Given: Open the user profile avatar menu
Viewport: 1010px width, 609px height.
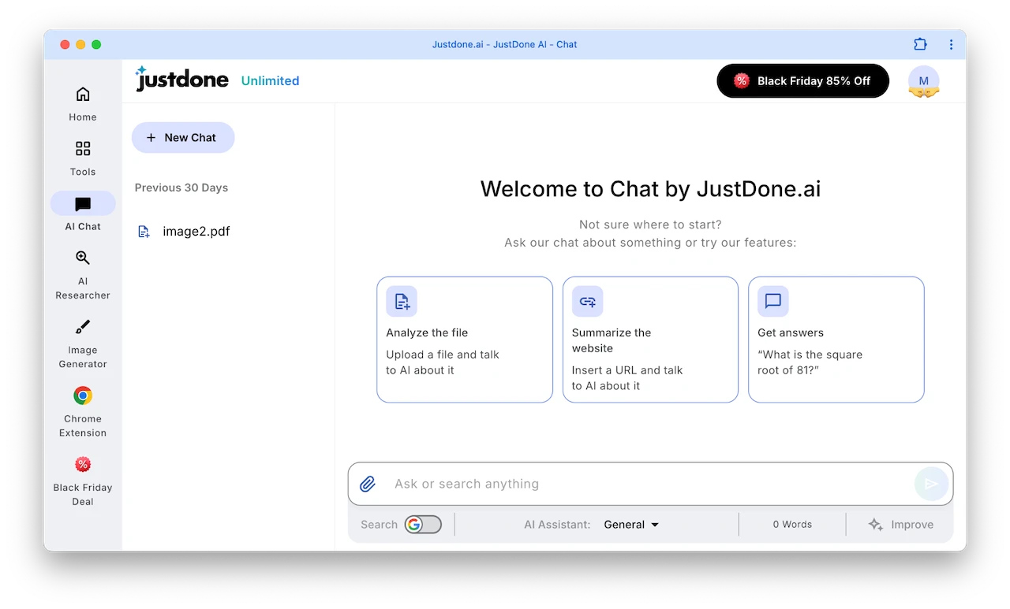Looking at the screenshot, I should pos(923,81).
